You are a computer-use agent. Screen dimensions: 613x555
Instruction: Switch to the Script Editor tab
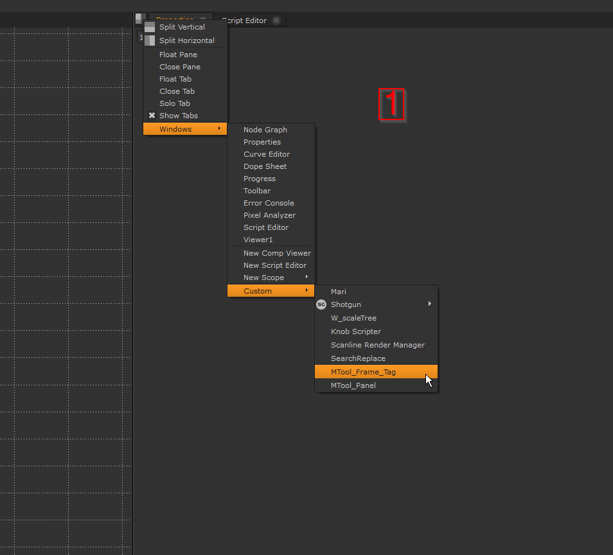245,21
